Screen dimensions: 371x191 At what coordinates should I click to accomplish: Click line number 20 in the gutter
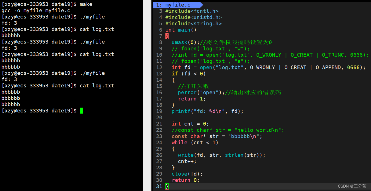[159, 118]
